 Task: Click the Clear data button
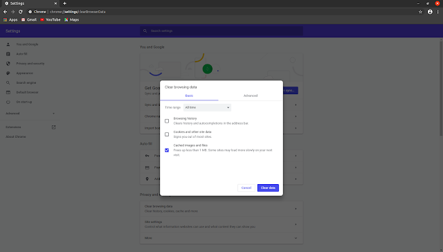click(x=268, y=188)
